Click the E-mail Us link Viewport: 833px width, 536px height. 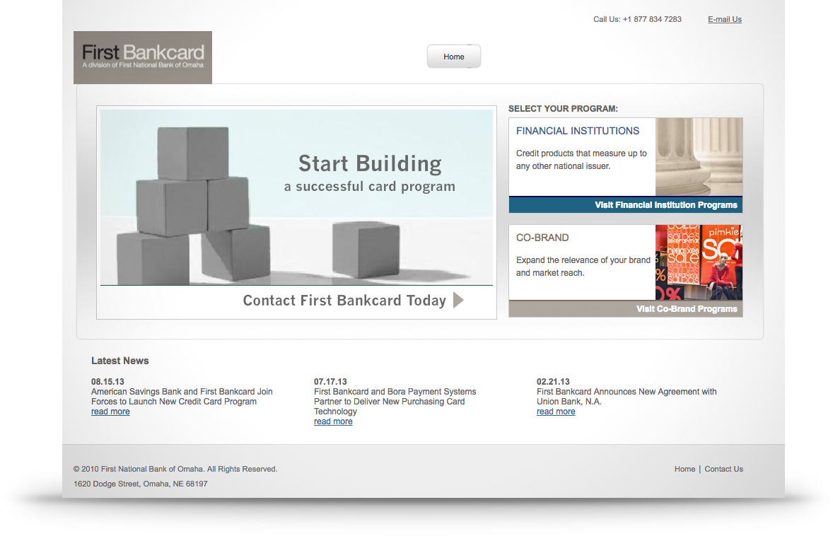click(x=724, y=20)
